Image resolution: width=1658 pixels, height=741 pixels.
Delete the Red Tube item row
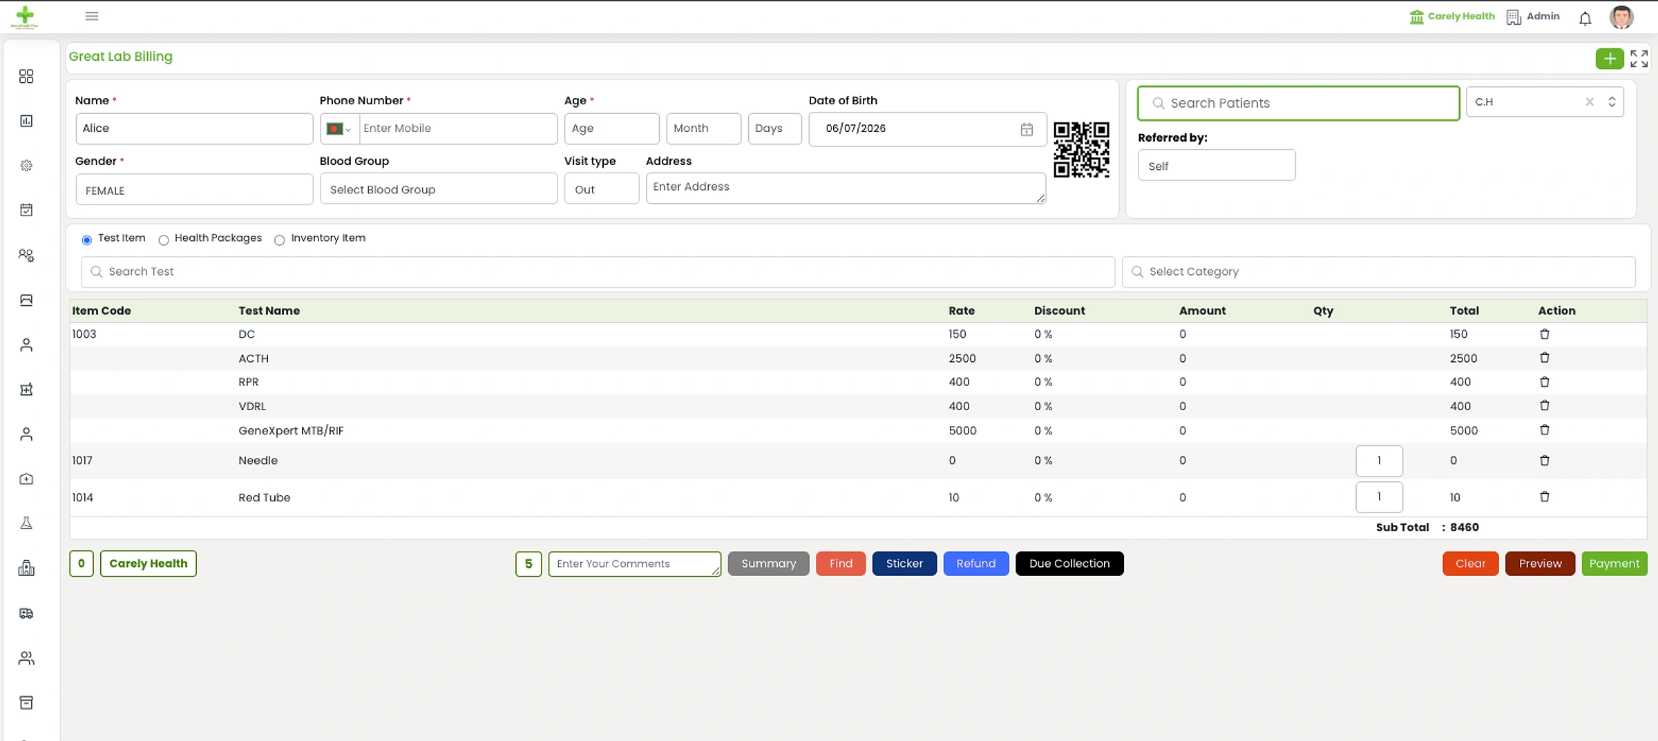tap(1545, 497)
